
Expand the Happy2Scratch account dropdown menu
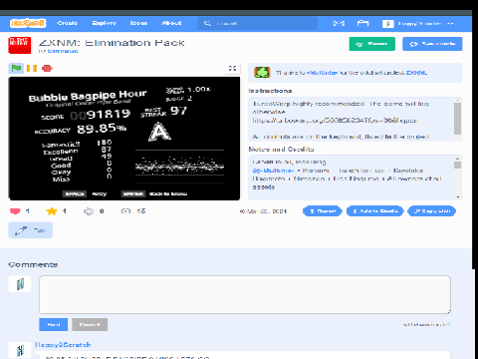[x=418, y=23]
